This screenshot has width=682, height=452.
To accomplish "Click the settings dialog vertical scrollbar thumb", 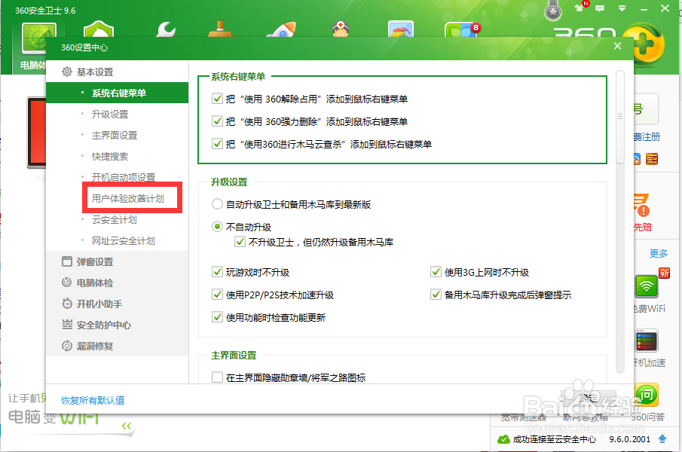I will coord(620,117).
